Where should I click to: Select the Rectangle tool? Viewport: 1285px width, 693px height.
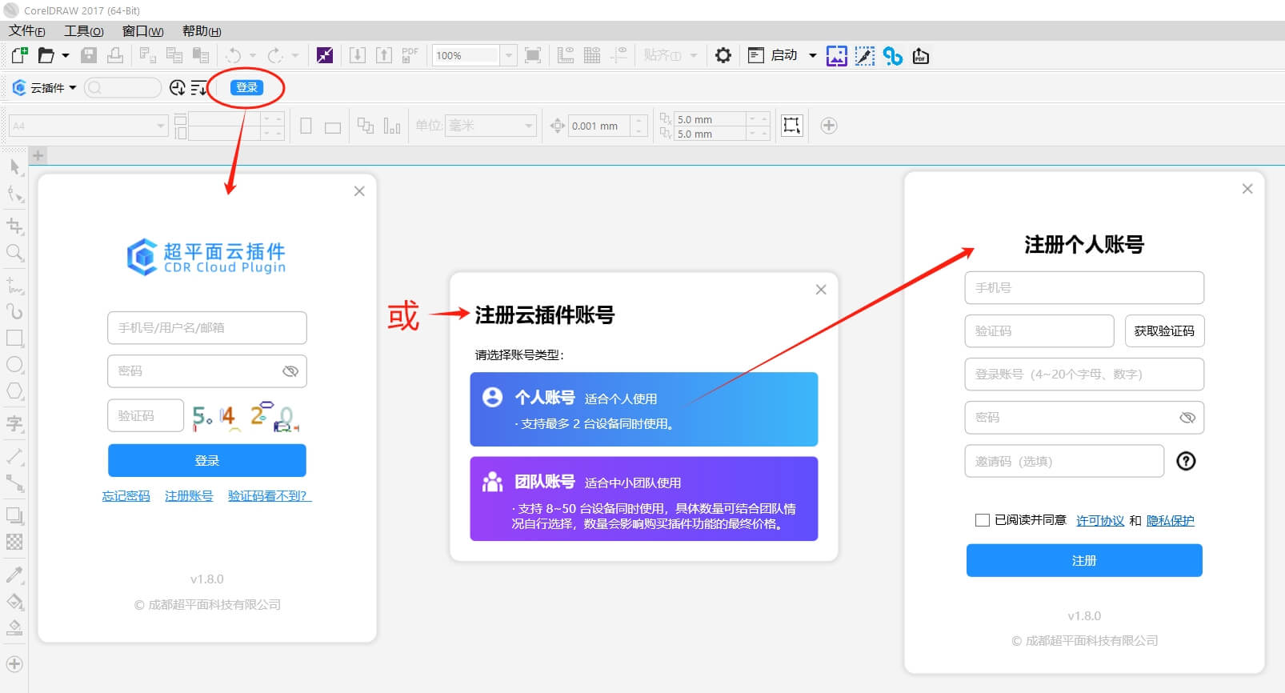(x=14, y=338)
